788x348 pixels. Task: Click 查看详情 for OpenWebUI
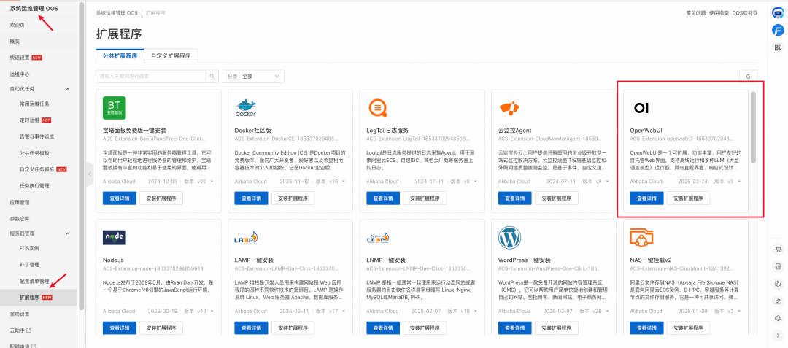[646, 198]
